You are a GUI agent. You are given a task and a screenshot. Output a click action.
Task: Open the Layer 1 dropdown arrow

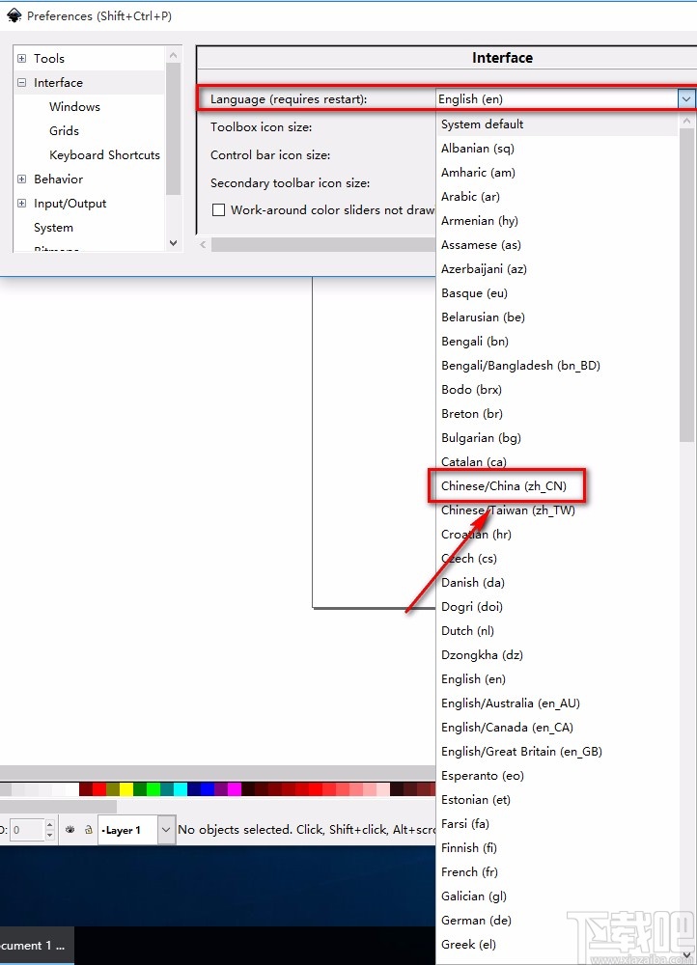(166, 830)
